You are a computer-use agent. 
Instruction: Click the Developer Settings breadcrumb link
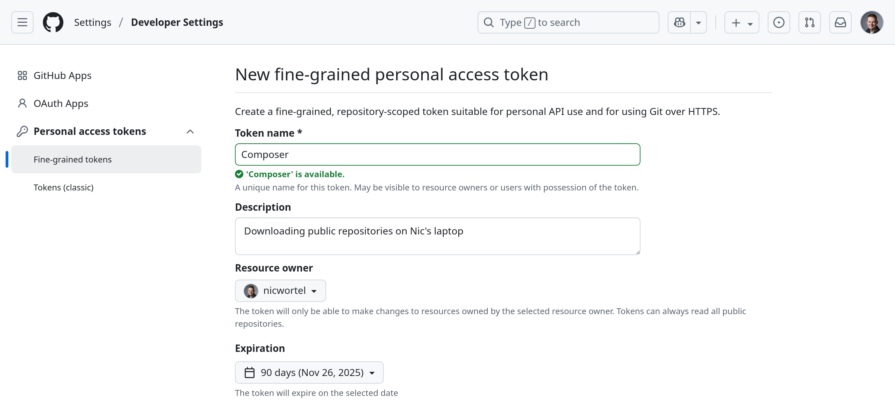[177, 22]
